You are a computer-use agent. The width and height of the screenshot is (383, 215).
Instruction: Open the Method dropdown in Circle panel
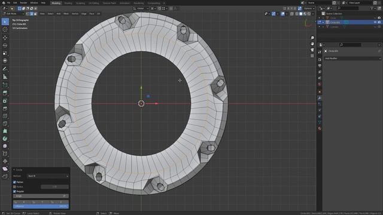click(x=48, y=176)
